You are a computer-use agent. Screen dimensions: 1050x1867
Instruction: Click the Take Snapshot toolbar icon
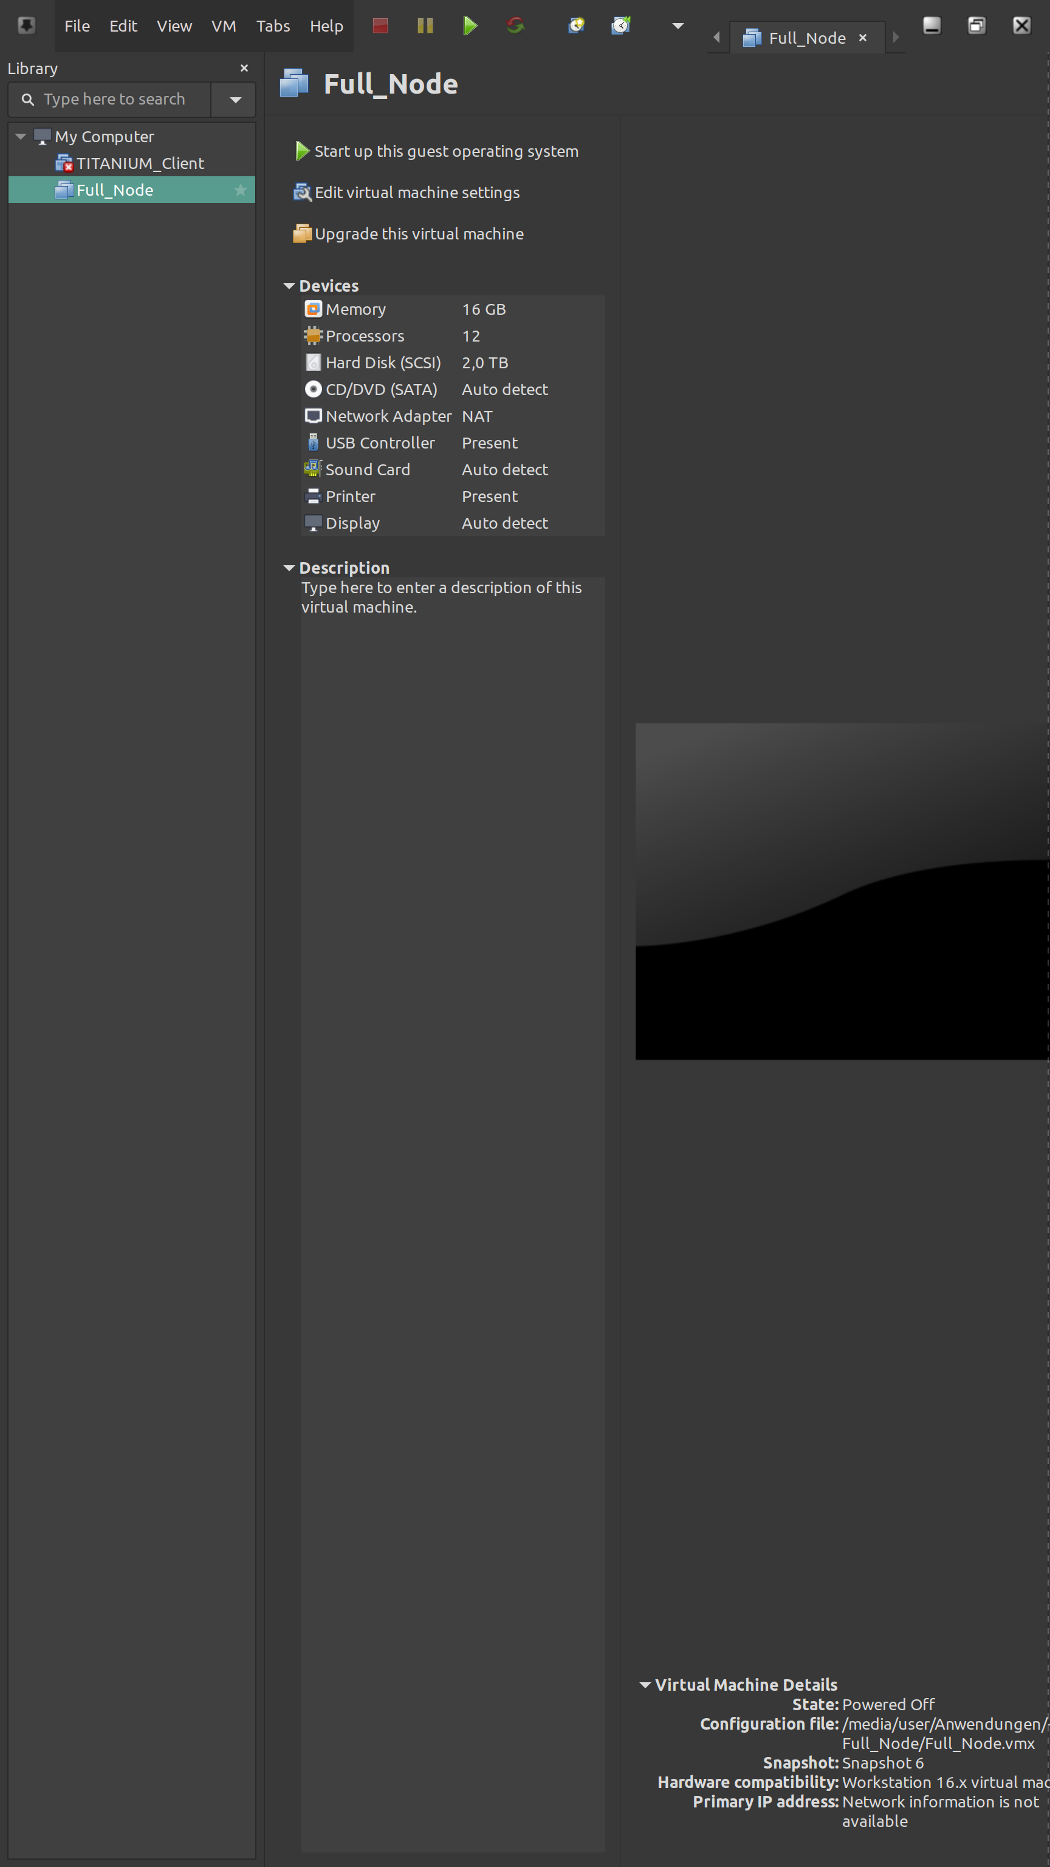576,26
